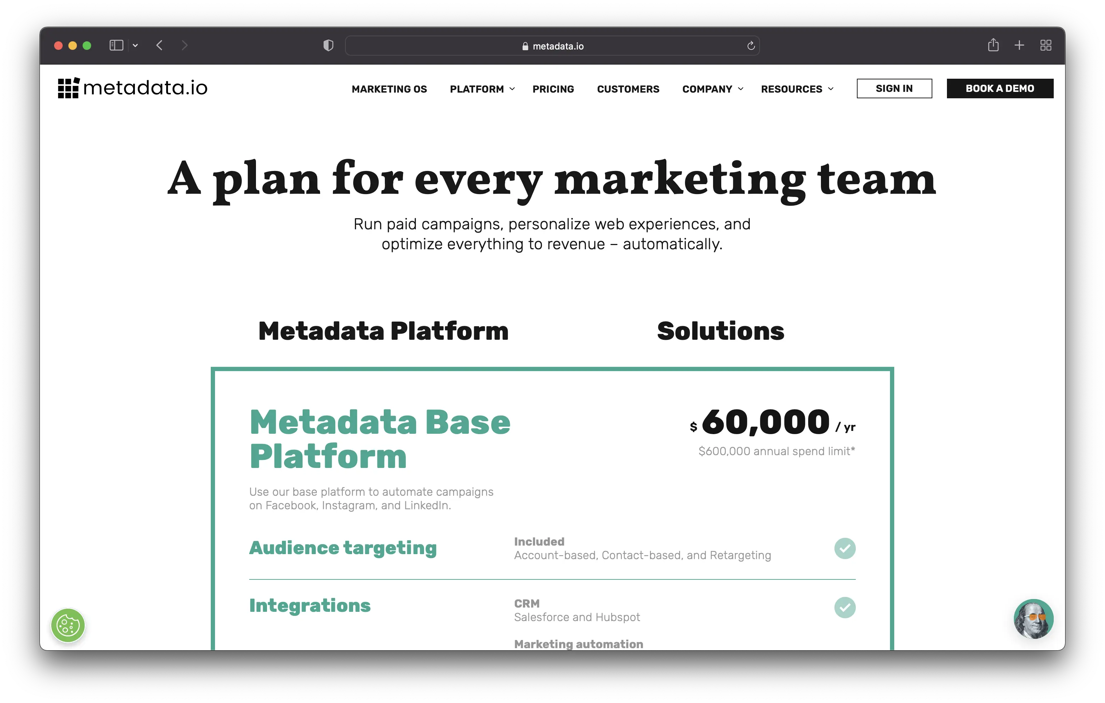
Task: Go back using the back arrow
Action: point(160,46)
